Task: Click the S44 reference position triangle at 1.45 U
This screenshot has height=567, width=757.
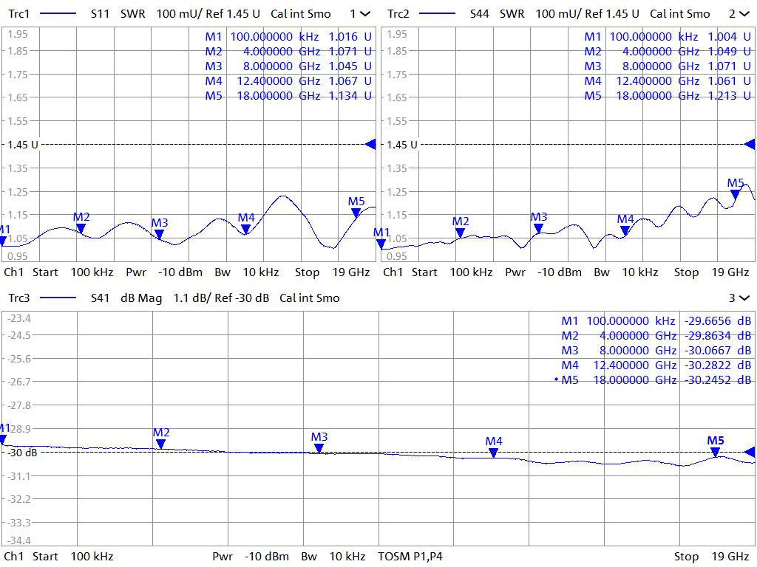Action: (750, 145)
